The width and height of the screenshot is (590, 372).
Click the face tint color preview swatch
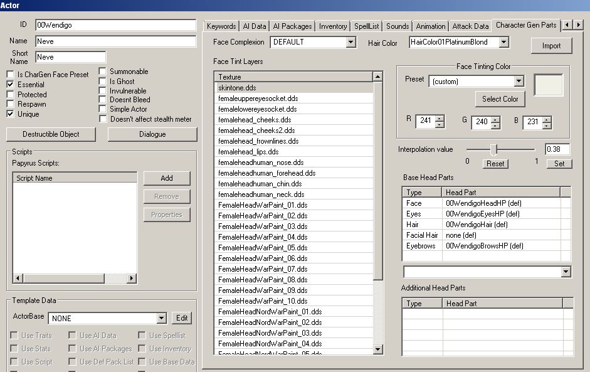click(548, 85)
